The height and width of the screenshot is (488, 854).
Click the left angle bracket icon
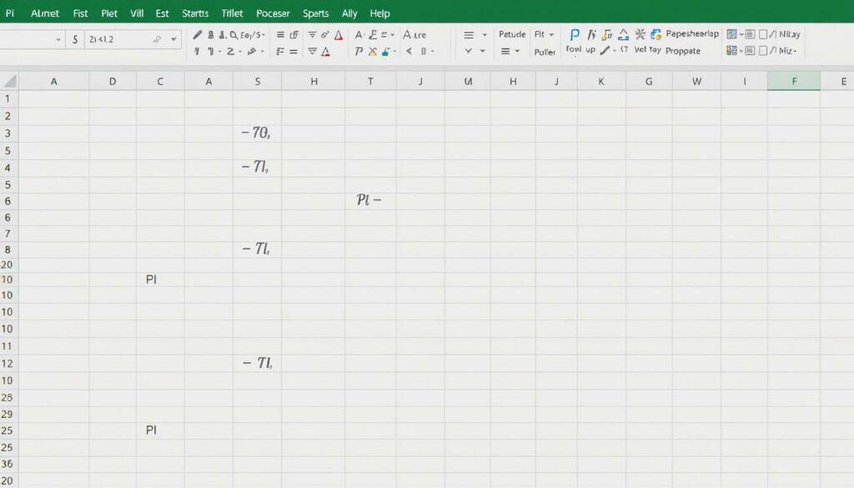[x=409, y=51]
